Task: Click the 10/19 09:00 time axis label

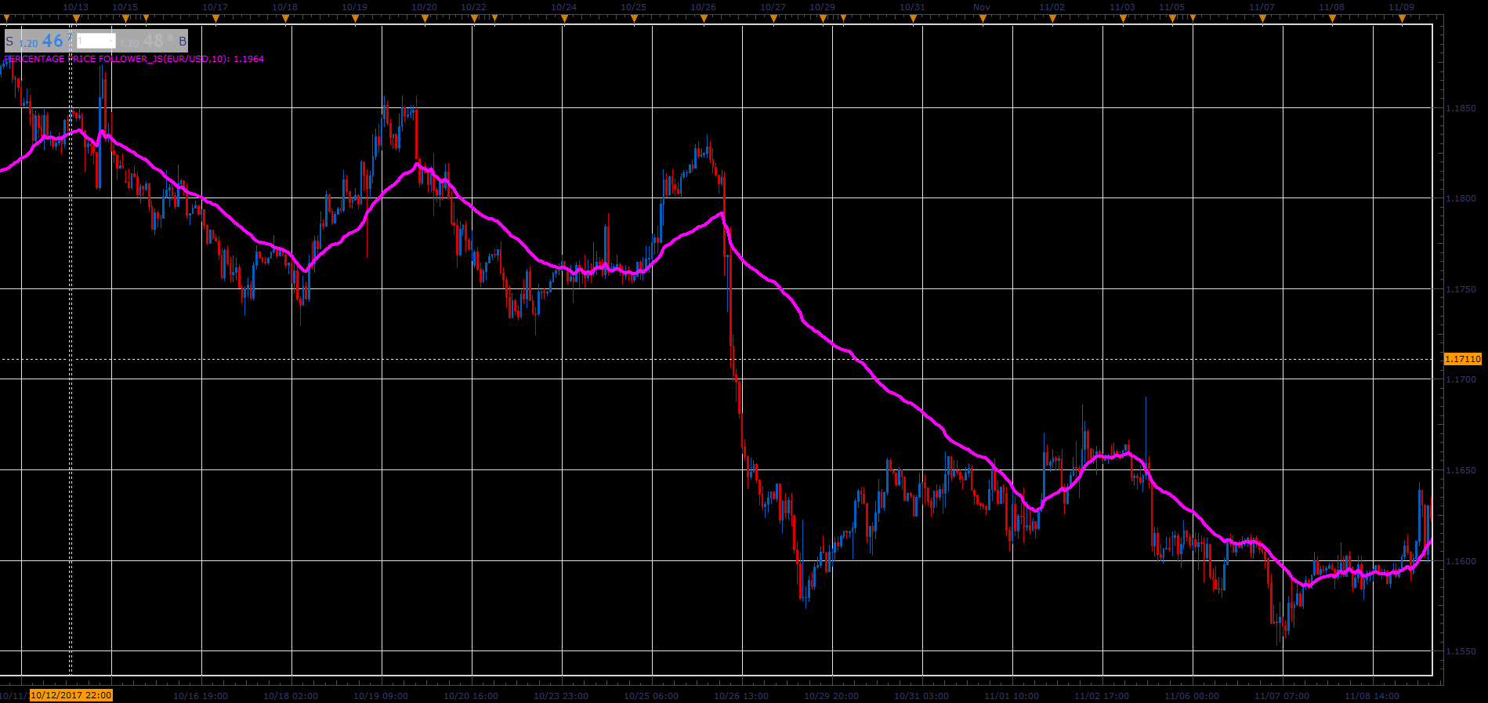Action: [x=381, y=696]
